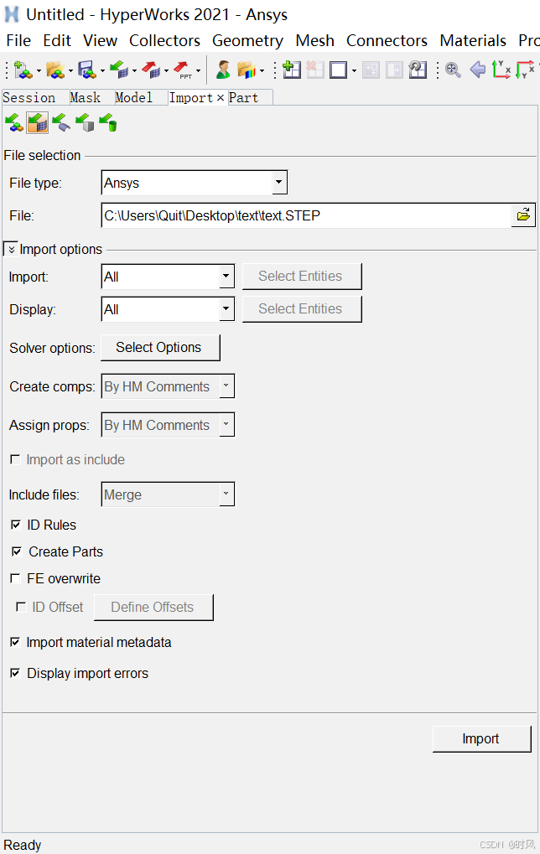
Task: Open the File menu
Action: [18, 40]
